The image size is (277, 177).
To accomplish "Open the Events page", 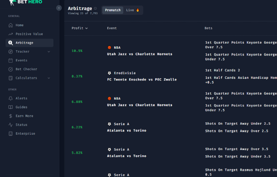I will tap(30, 61).
